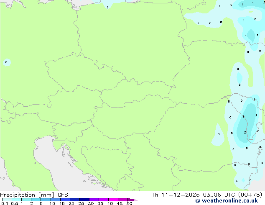The image size is (265, 205).
Task: Pick the 40–45 mm magenta legend swatch
Action: 113,200
